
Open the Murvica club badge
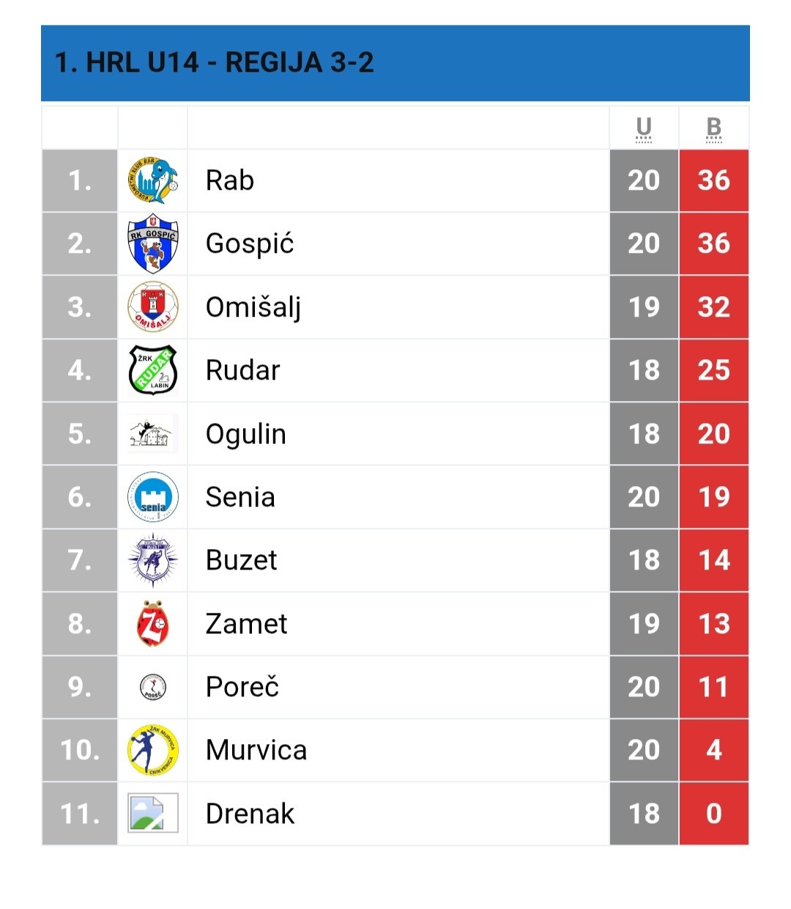[152, 750]
